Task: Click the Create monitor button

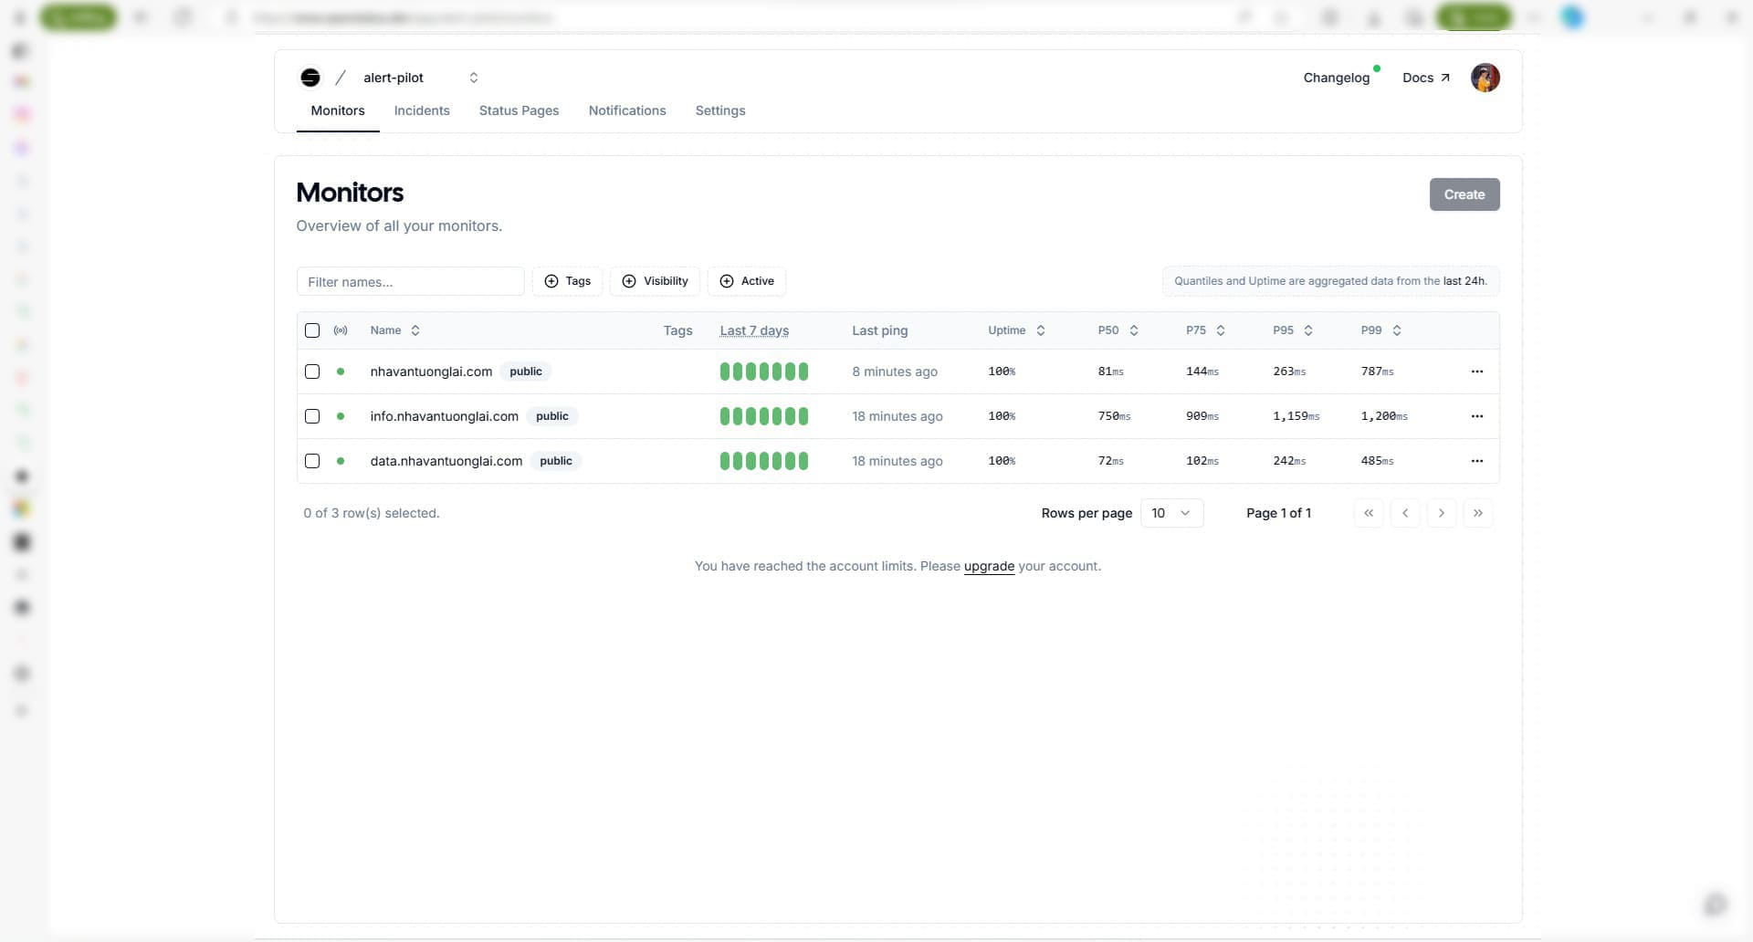Action: point(1464,194)
